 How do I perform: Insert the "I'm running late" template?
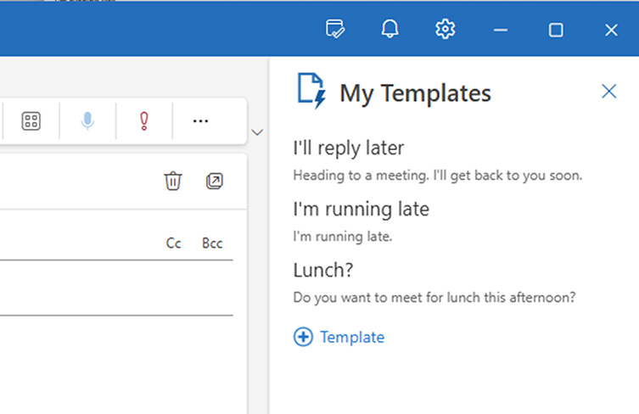tap(361, 221)
